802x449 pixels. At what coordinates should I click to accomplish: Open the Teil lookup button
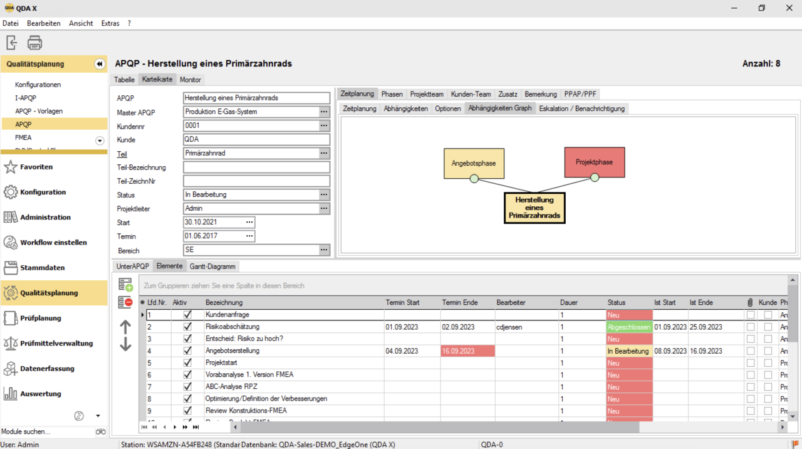pyautogui.click(x=324, y=153)
